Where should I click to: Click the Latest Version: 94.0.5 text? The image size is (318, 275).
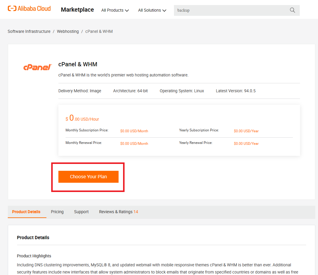(x=236, y=91)
